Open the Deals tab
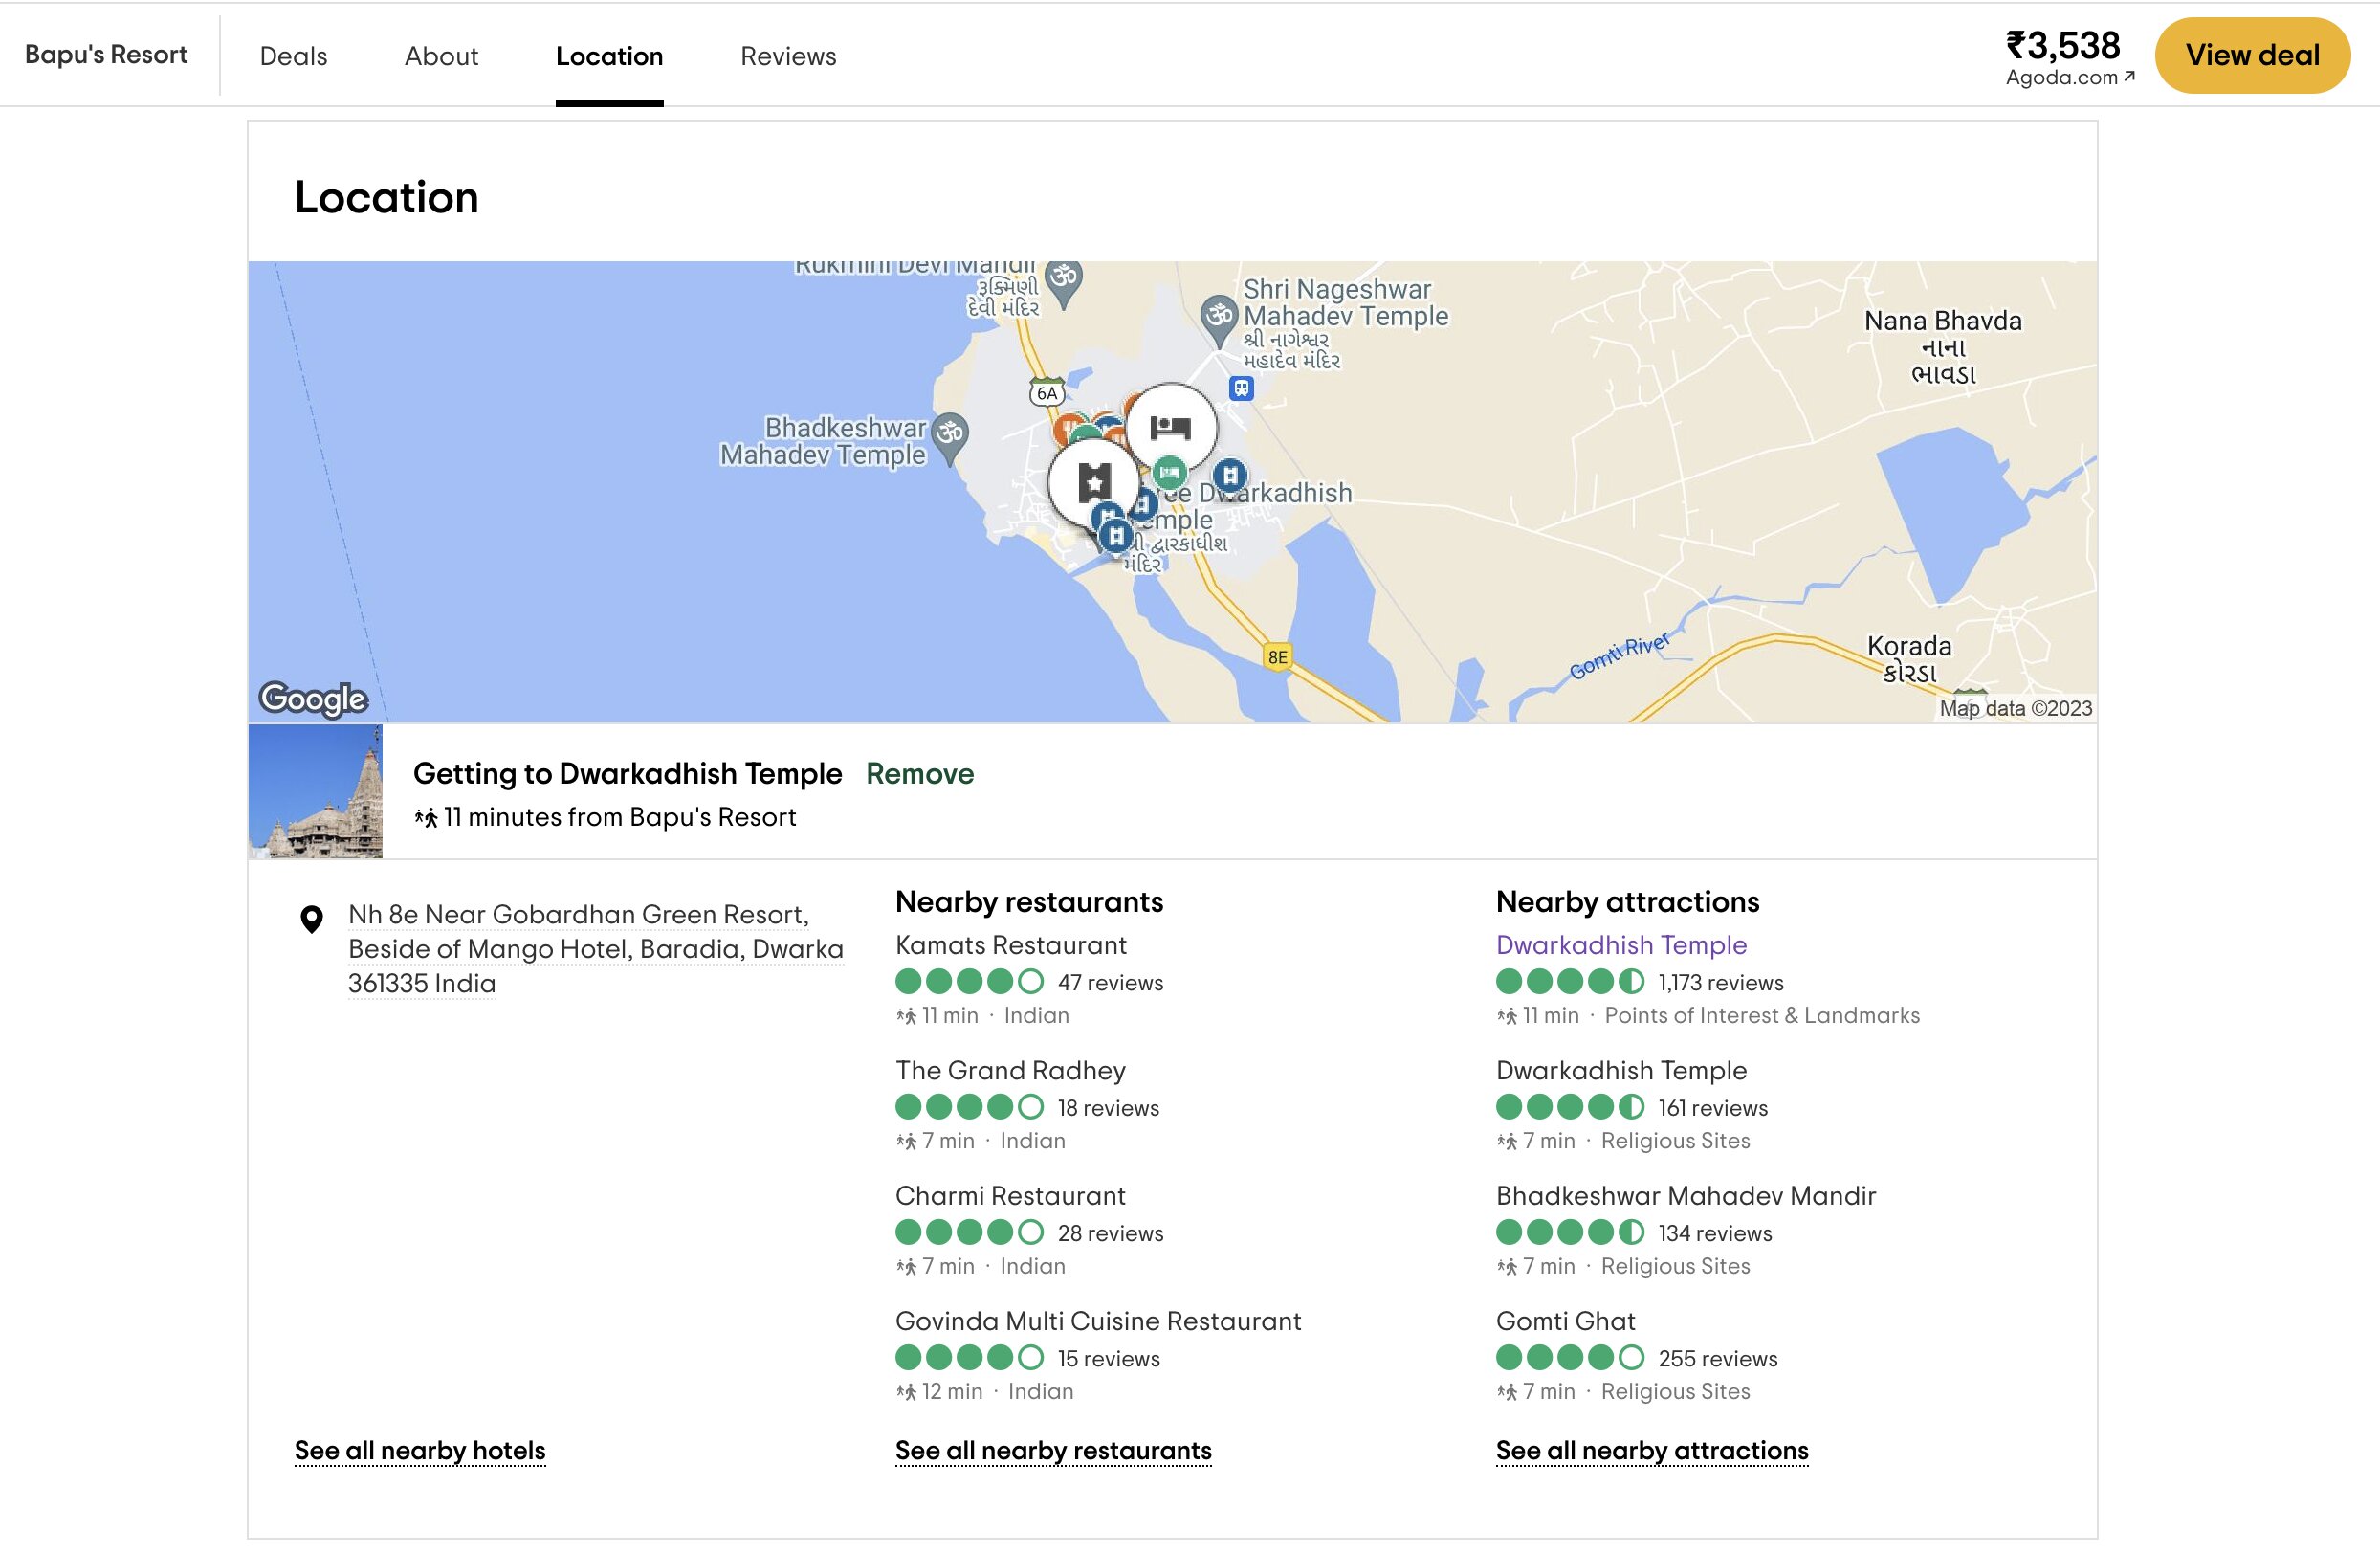This screenshot has height=1554, width=2380. [293, 56]
